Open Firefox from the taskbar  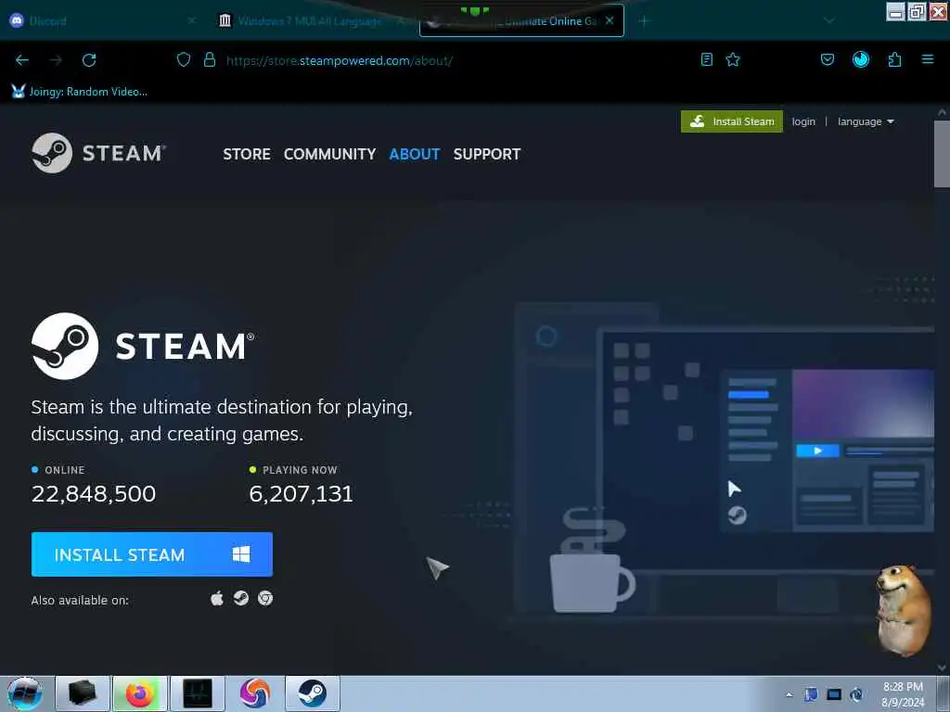click(x=140, y=693)
